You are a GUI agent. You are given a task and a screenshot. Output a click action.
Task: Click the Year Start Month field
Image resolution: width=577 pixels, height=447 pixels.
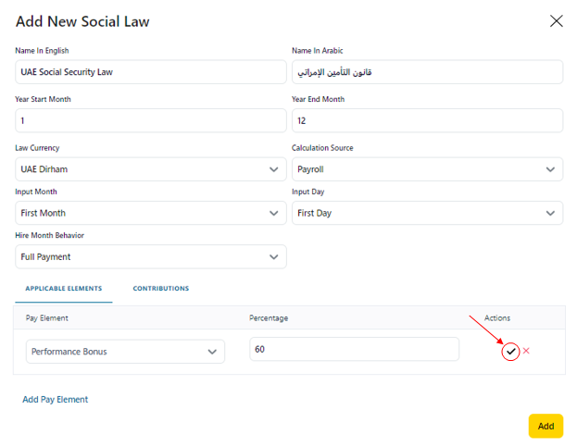click(x=150, y=120)
